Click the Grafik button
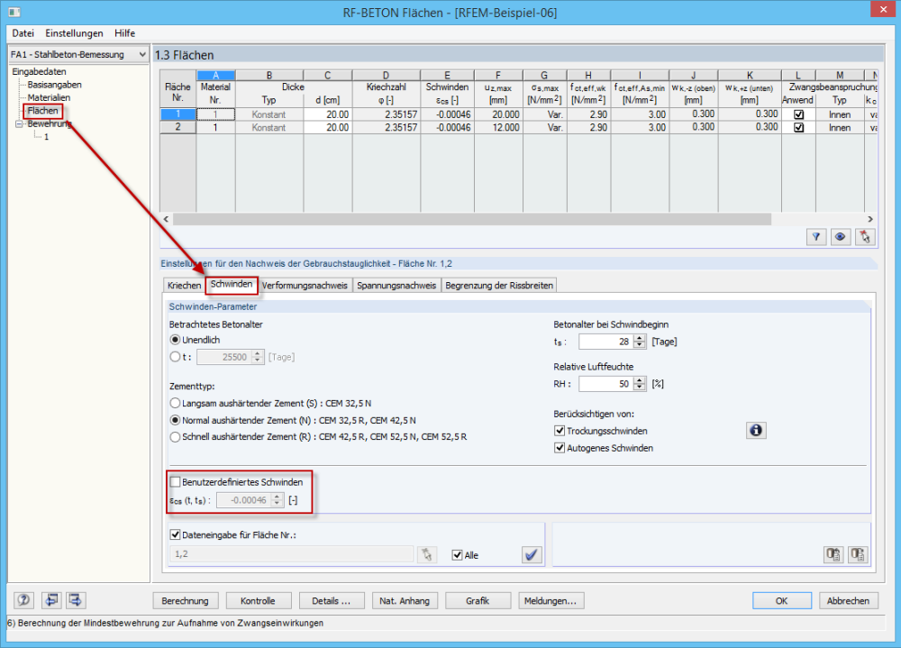Viewport: 901px width, 648px height. [x=478, y=601]
